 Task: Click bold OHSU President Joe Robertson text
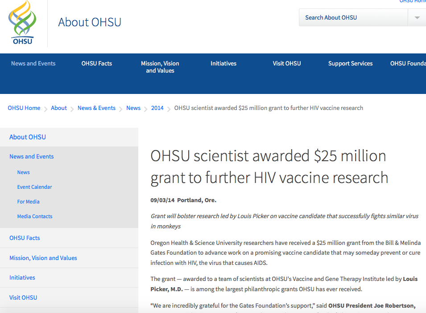click(x=372, y=306)
